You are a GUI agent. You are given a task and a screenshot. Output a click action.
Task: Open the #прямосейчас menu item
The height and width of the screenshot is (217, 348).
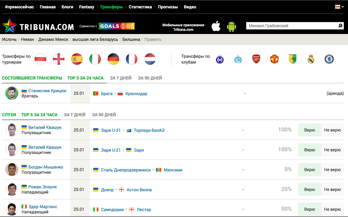[19, 7]
